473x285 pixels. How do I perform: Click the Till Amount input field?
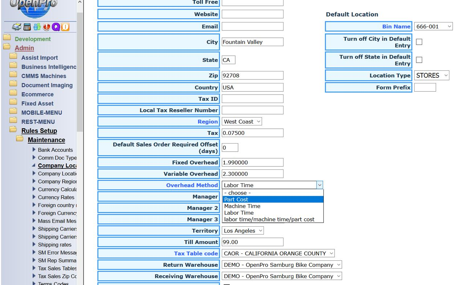252,242
